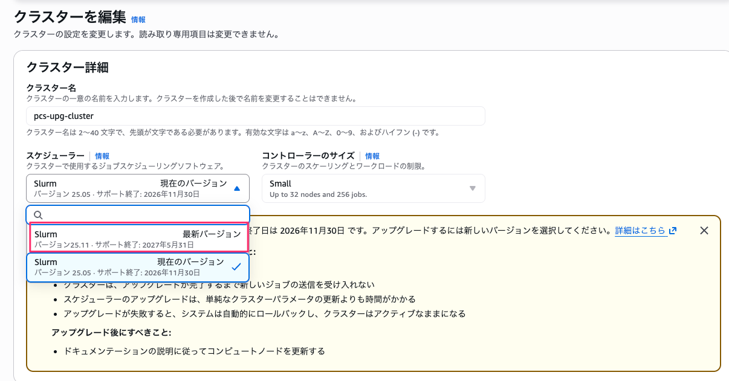
Task: Click the クラスター名 input field with pcs-upg-cluster
Action: tap(256, 116)
